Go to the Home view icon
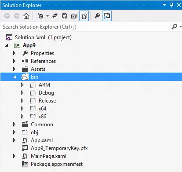The width and height of the screenshot is (182, 172). 26,16
